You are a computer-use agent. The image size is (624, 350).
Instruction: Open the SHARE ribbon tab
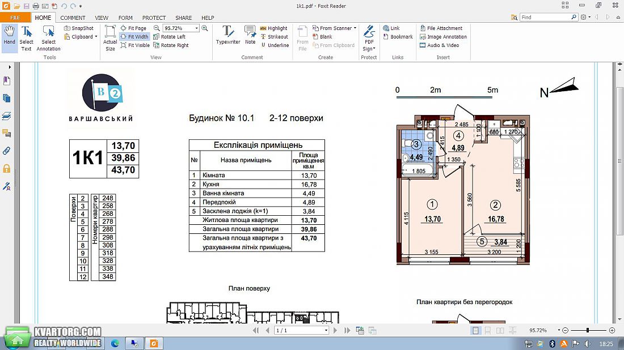[x=183, y=18]
